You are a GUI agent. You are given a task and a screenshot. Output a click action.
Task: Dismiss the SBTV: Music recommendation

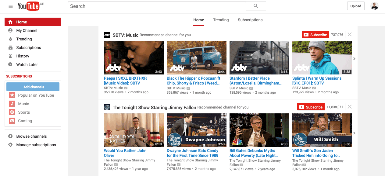point(350,34)
